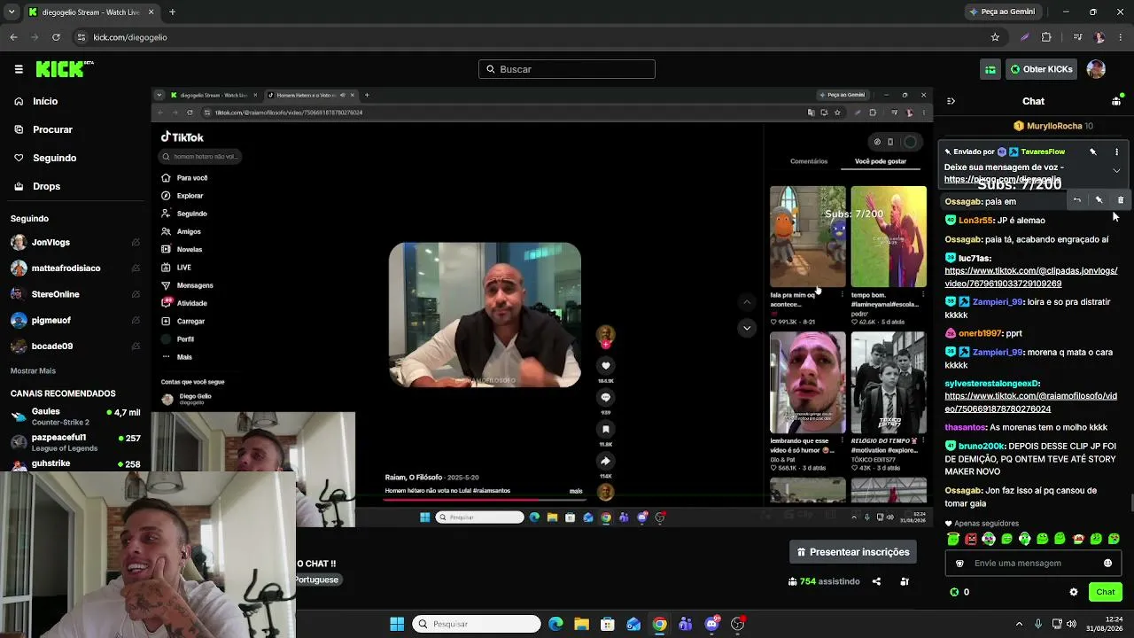
Task: Open OBS Studio from the taskbar
Action: 737,624
